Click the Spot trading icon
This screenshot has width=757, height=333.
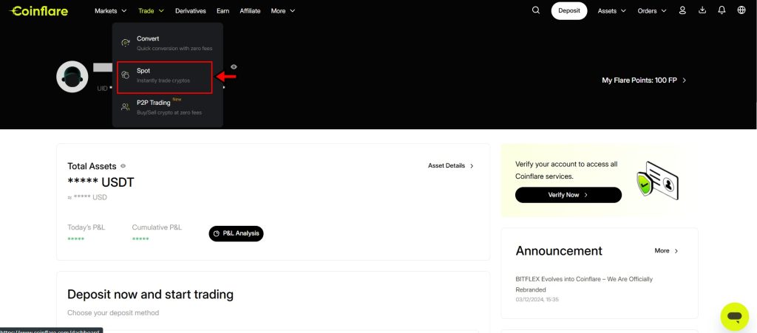click(126, 75)
